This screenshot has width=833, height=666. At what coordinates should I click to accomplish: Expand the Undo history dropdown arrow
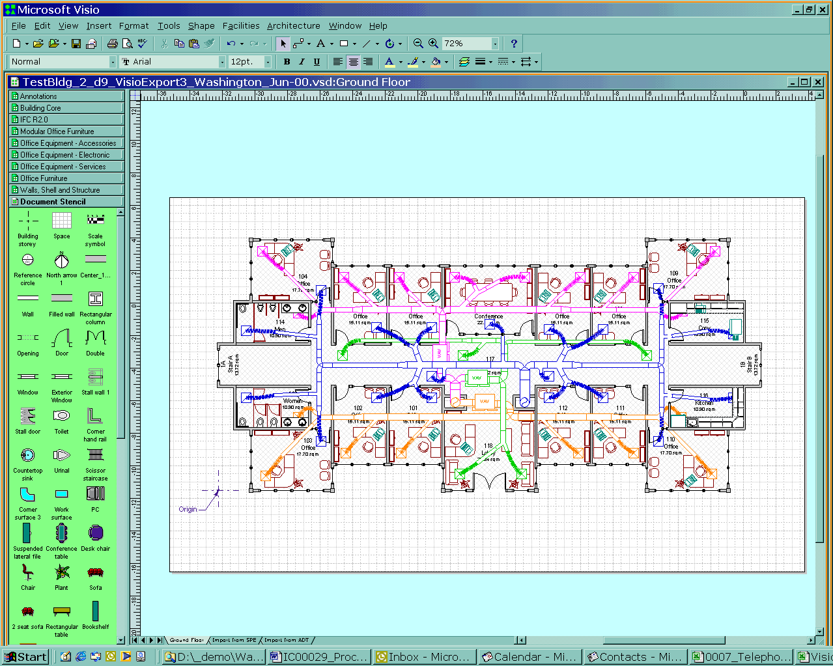click(x=242, y=44)
